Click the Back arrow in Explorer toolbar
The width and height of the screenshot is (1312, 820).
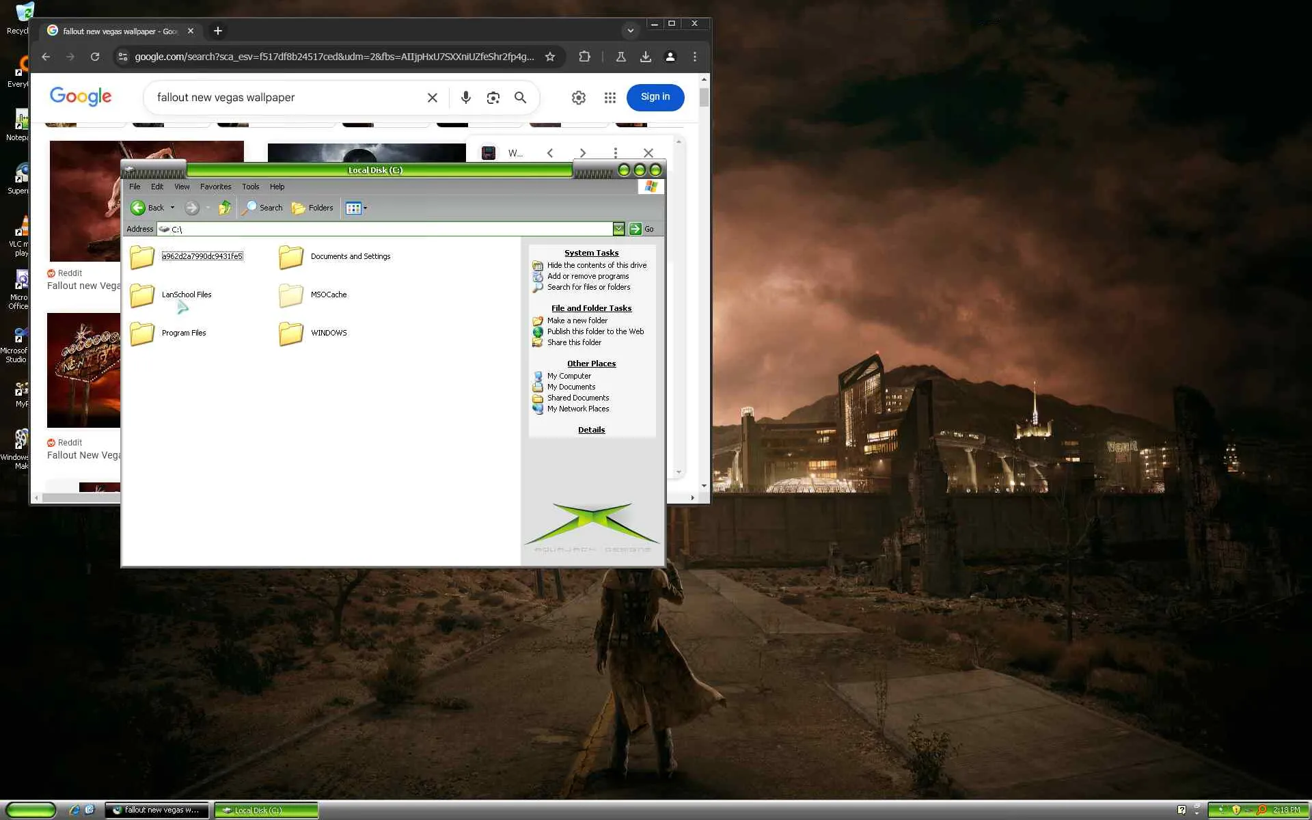[x=139, y=208]
